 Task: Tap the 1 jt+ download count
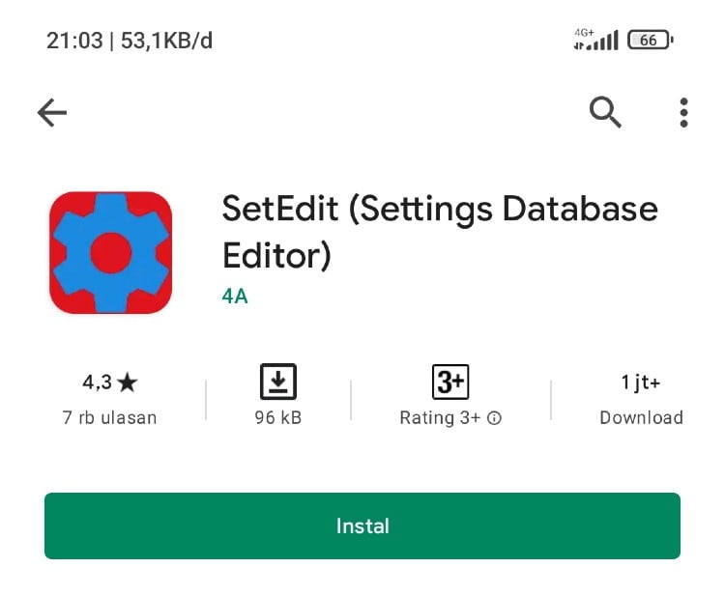641,383
